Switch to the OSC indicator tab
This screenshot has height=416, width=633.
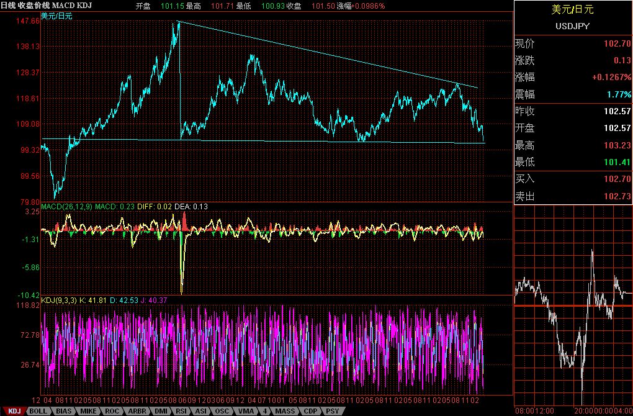tap(222, 411)
